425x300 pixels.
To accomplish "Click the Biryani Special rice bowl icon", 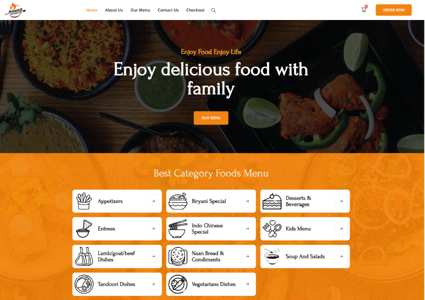I will tap(178, 201).
